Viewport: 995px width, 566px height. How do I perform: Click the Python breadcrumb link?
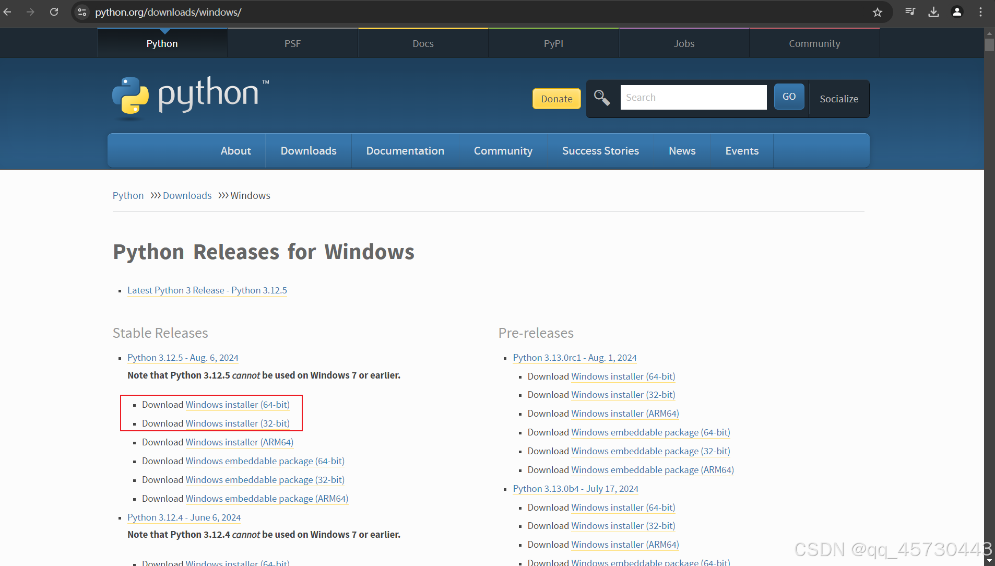[x=128, y=195]
